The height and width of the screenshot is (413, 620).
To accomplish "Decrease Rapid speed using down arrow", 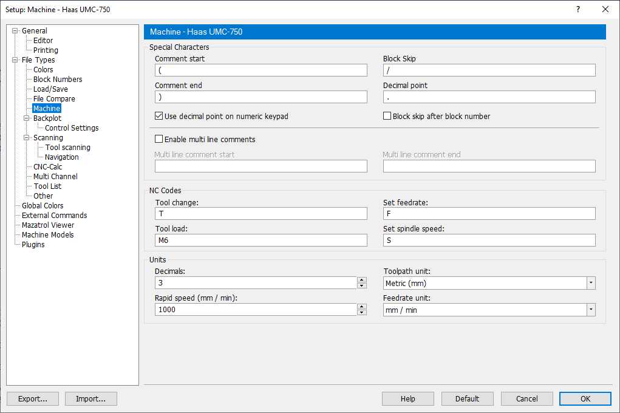I will tap(362, 313).
